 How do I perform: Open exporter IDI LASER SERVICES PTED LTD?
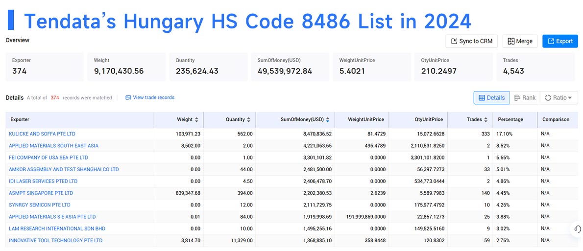[x=43, y=181]
